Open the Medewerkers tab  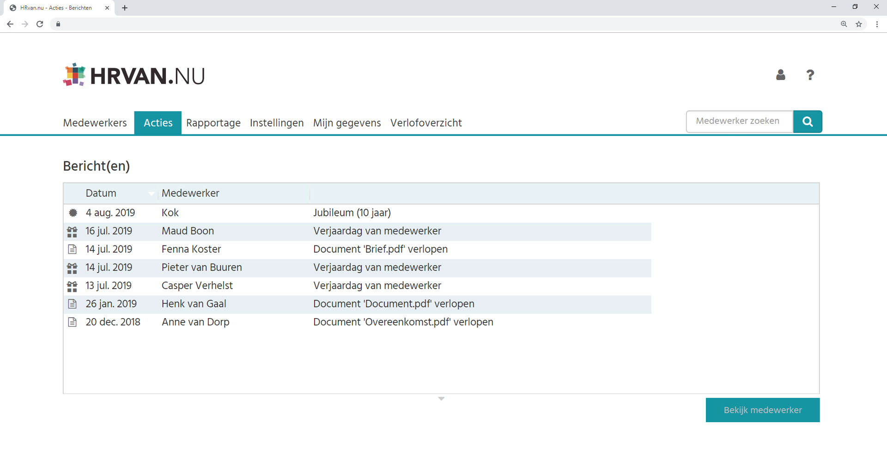tap(95, 123)
